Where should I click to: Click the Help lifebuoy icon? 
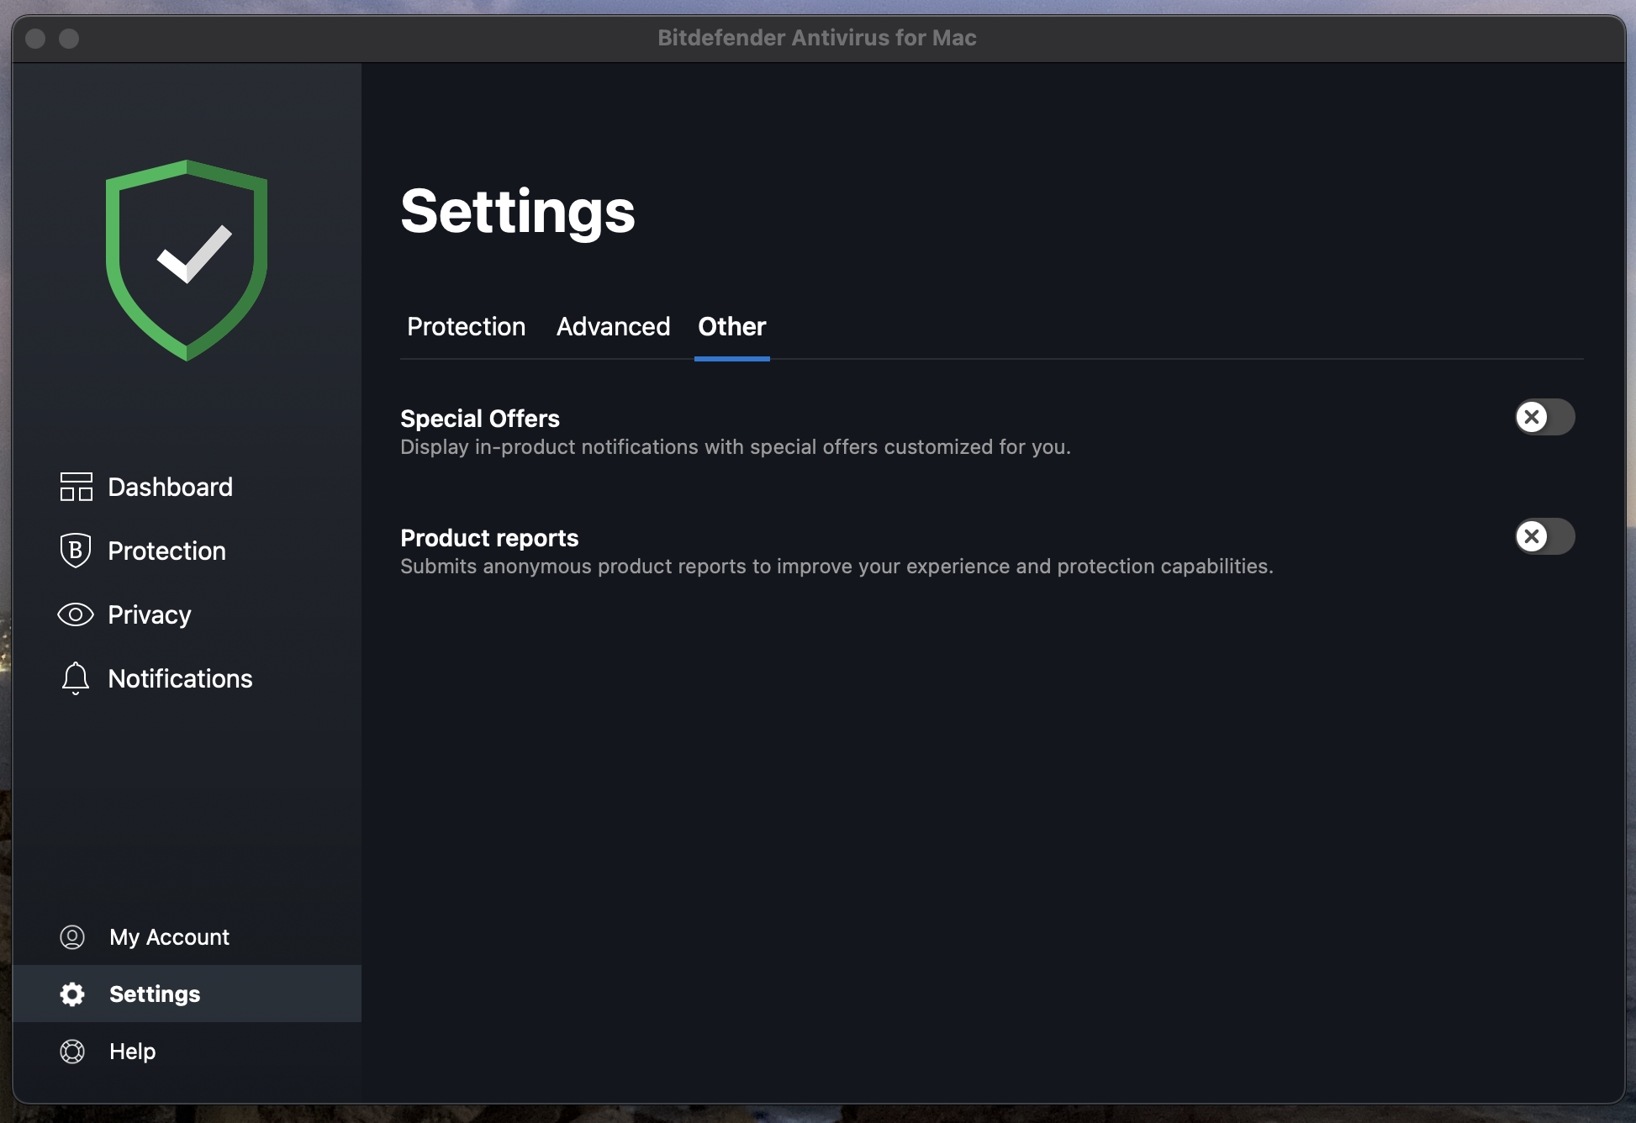72,1051
